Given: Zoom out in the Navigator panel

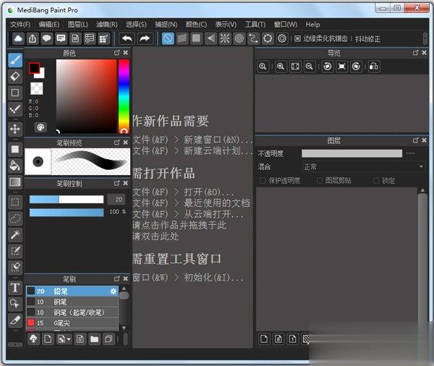Looking at the screenshot, I should [309, 67].
